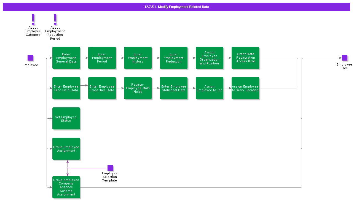
Task: Click the Assign Employee to Job box
Action: pyautogui.click(x=210, y=88)
